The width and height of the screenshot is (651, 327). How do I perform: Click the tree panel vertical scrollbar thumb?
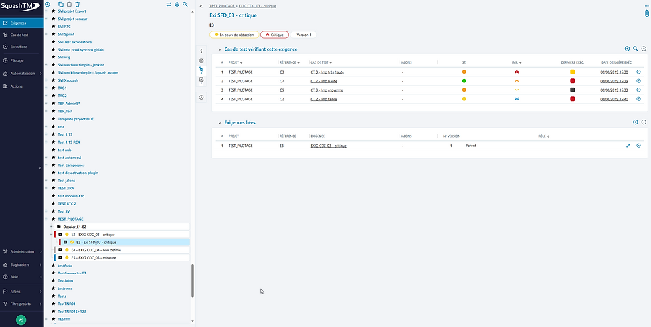pos(193,281)
